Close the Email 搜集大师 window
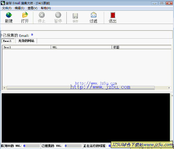This screenshot has width=174, height=149. (169, 3)
